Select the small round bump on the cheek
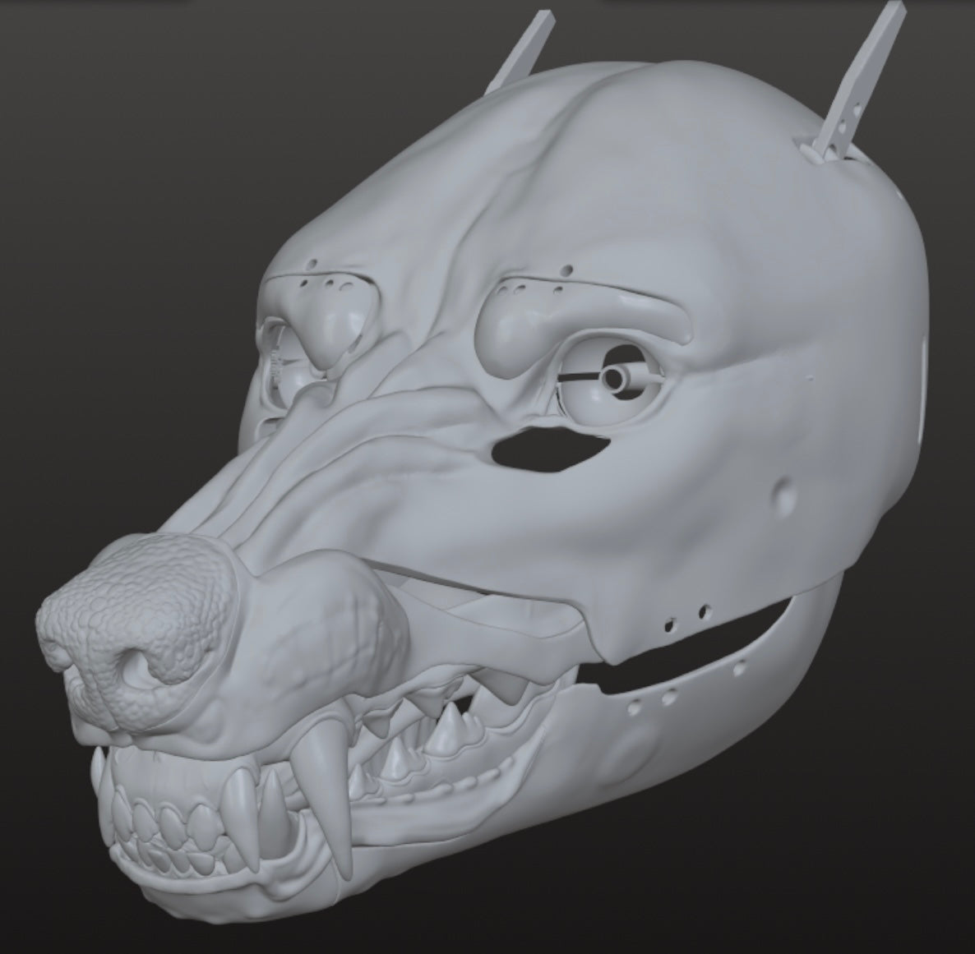Screen dimensions: 975x954 (x=785, y=495)
